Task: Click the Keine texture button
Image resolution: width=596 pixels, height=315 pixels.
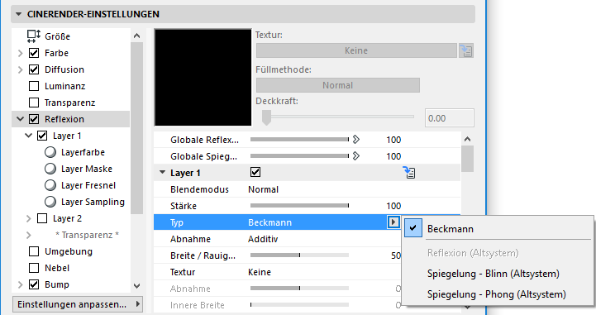Action: click(x=356, y=50)
